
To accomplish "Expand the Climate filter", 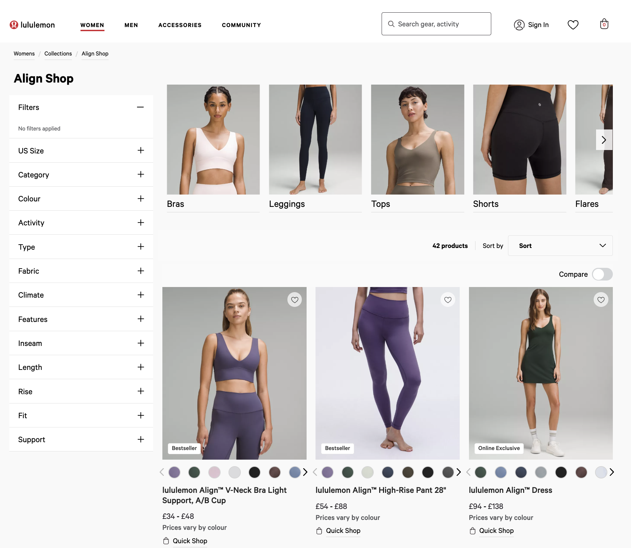I will 81,295.
